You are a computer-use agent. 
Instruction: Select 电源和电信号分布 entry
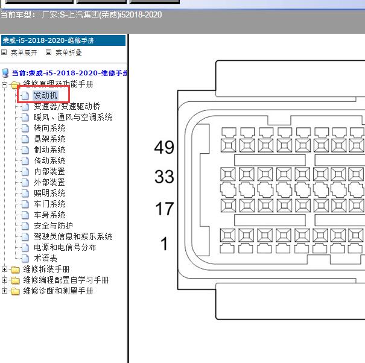[65, 247]
